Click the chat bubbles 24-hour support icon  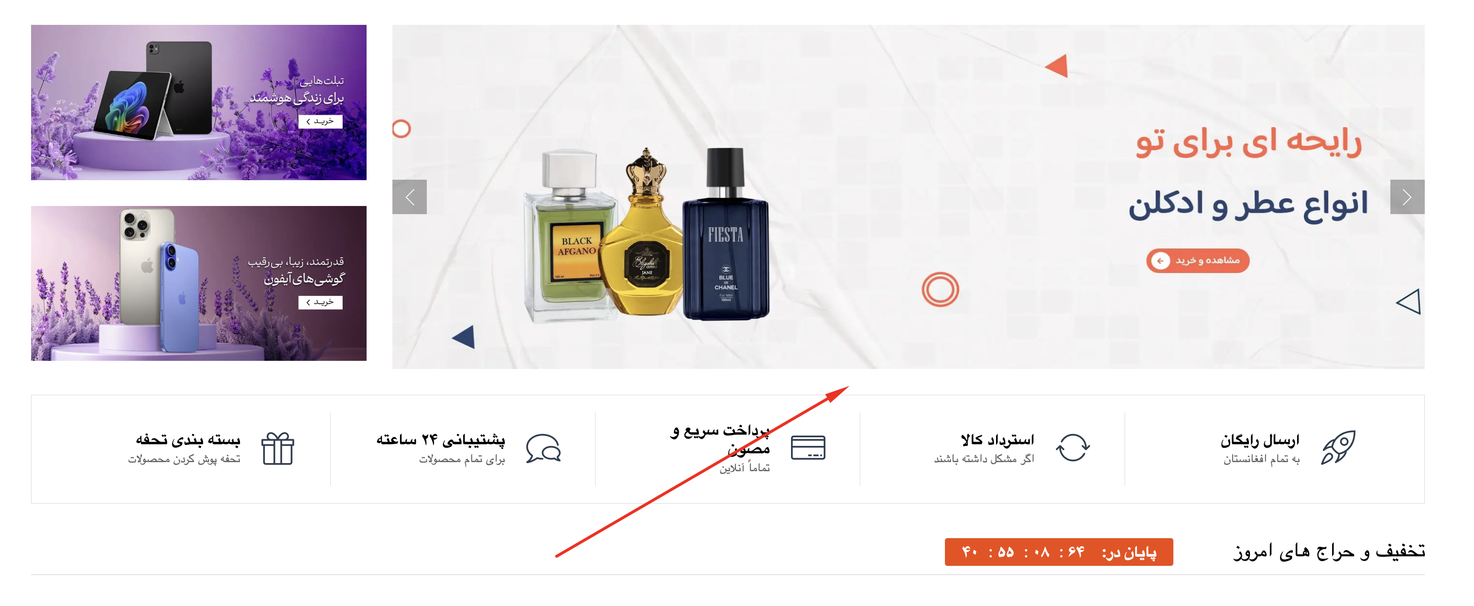coord(543,448)
